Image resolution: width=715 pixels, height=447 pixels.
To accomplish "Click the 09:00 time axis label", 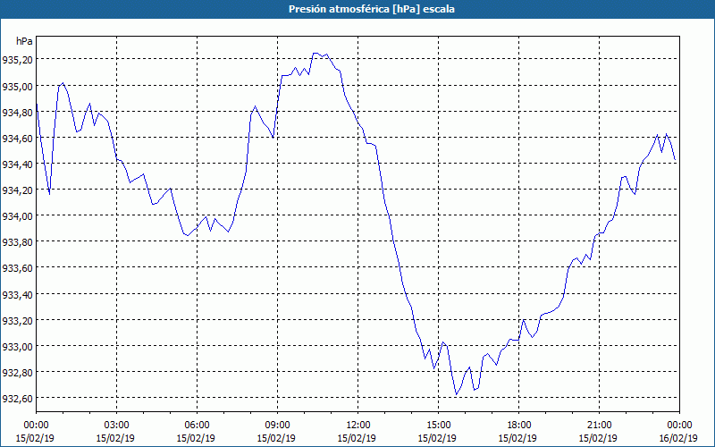I will coord(277,426).
